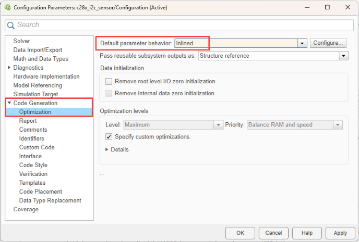Image resolution: width=359 pixels, height=242 pixels.
Task: Click the Configure... button
Action: click(x=328, y=43)
